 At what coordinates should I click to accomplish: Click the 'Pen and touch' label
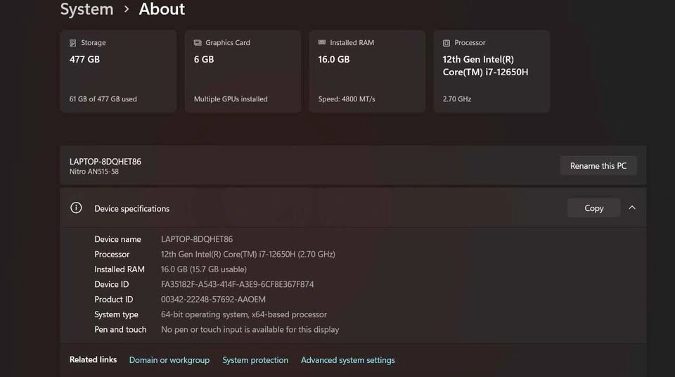120,330
